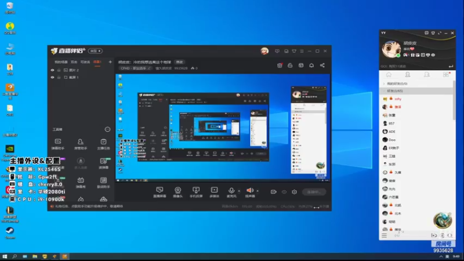The width and height of the screenshot is (464, 261).
Task: Open hamburger menu in 直播伴侣 title bar
Action: [302, 51]
